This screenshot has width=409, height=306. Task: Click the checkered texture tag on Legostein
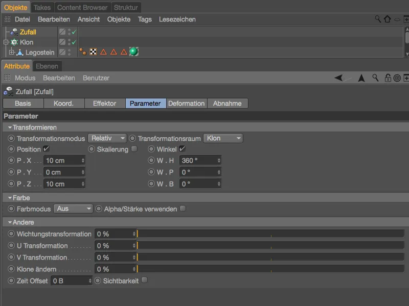(93, 51)
